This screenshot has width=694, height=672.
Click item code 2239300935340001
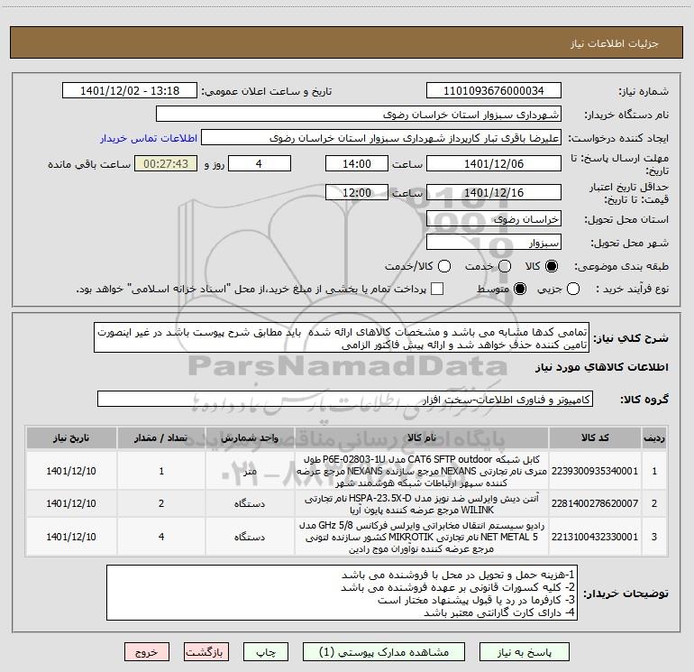point(595,471)
